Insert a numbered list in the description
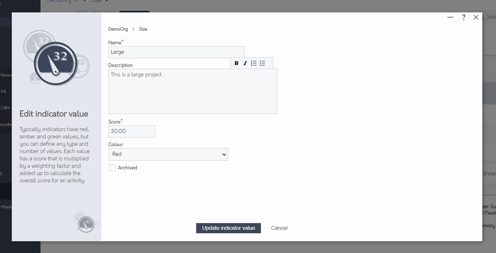Viewport: 496px width, 253px height. click(x=254, y=63)
